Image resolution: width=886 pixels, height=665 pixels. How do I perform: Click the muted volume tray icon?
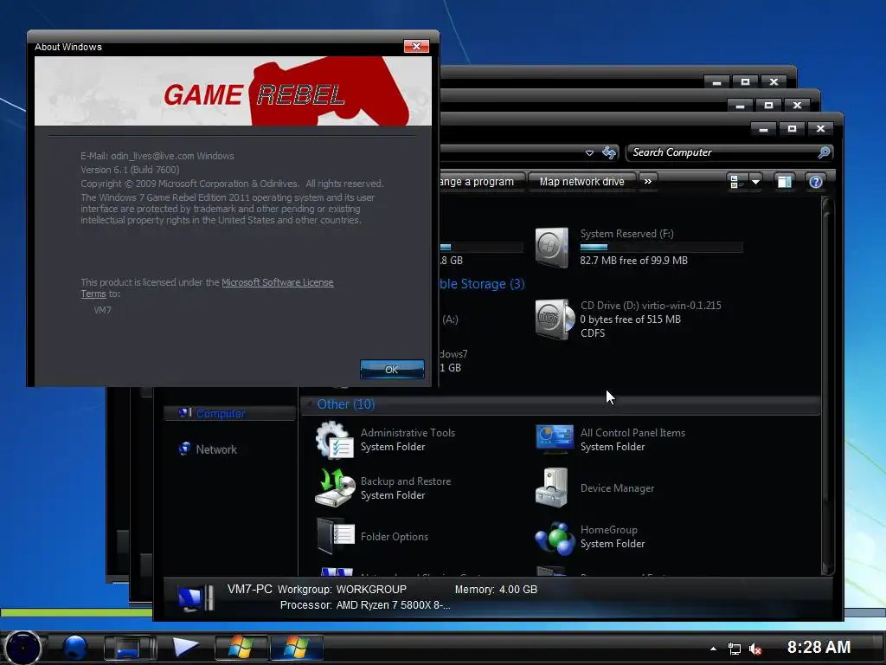pyautogui.click(x=754, y=649)
